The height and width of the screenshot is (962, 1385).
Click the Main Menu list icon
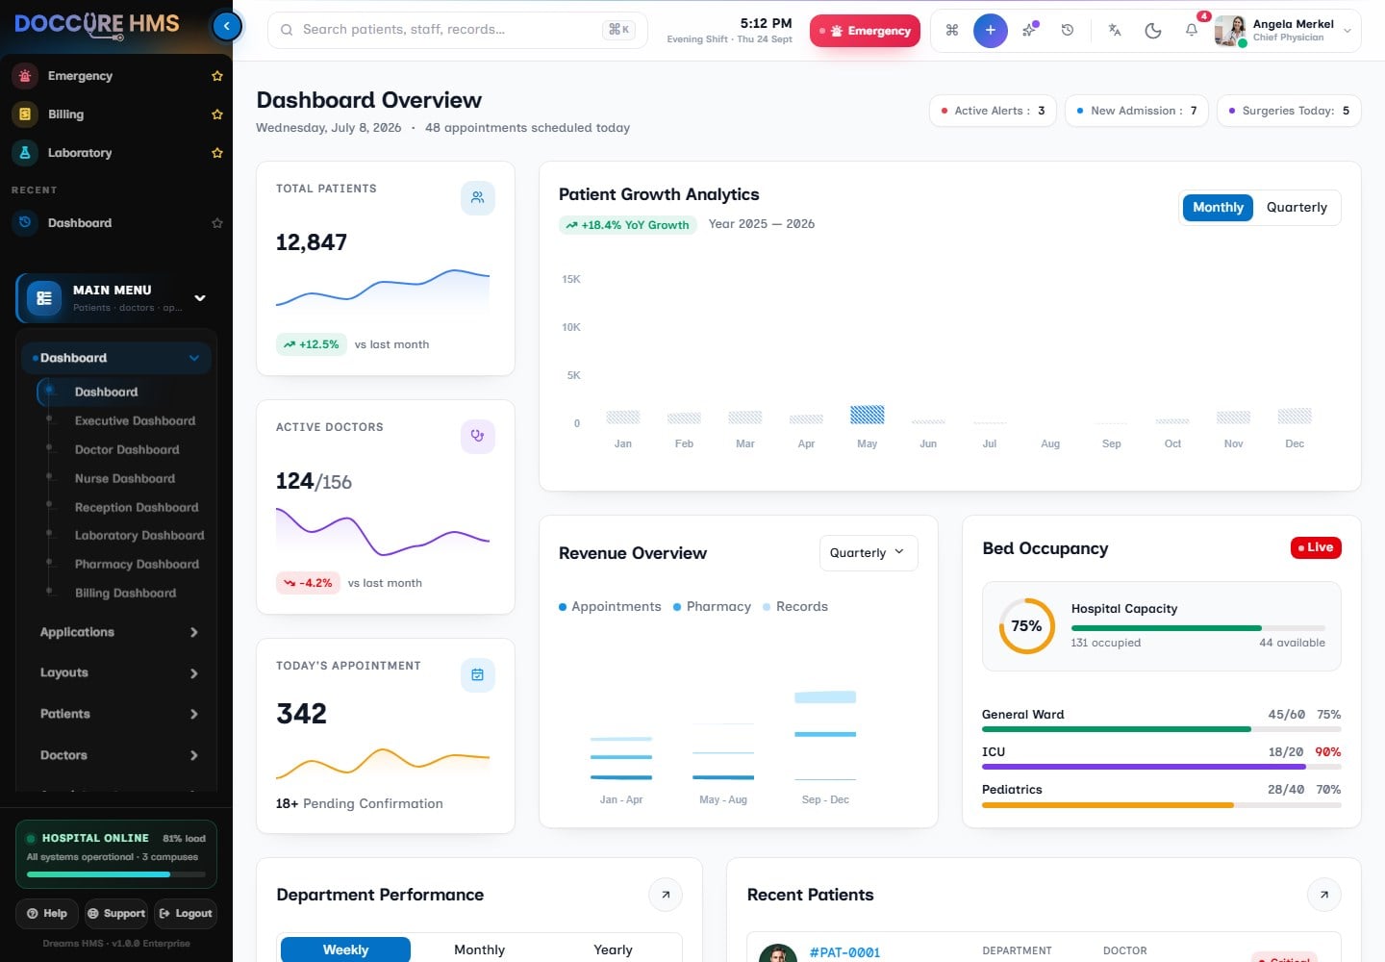pyautogui.click(x=44, y=298)
